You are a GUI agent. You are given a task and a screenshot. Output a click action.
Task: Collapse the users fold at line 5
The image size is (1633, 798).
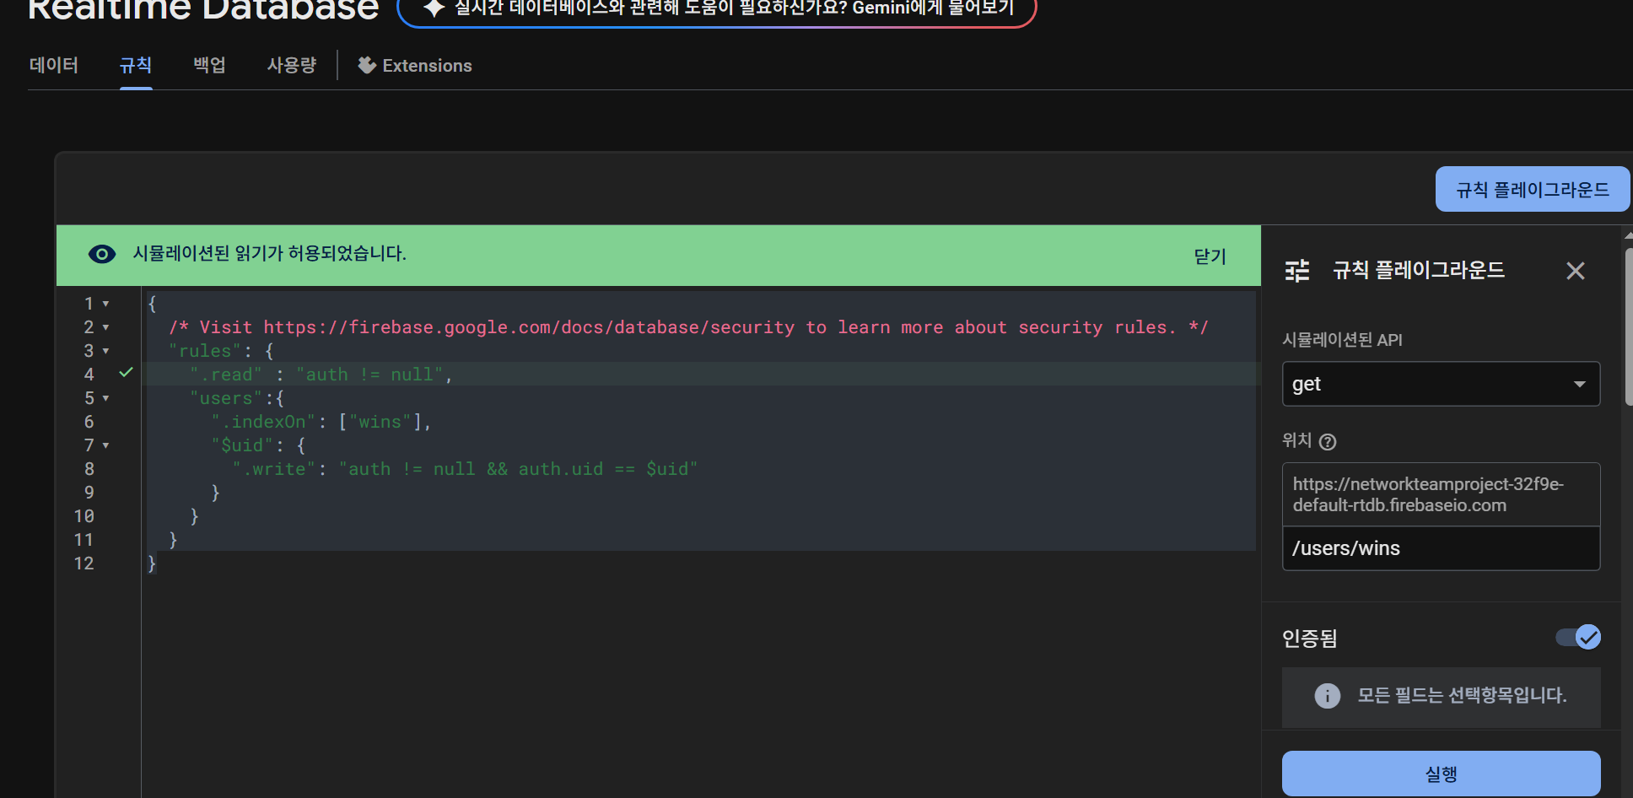[105, 398]
